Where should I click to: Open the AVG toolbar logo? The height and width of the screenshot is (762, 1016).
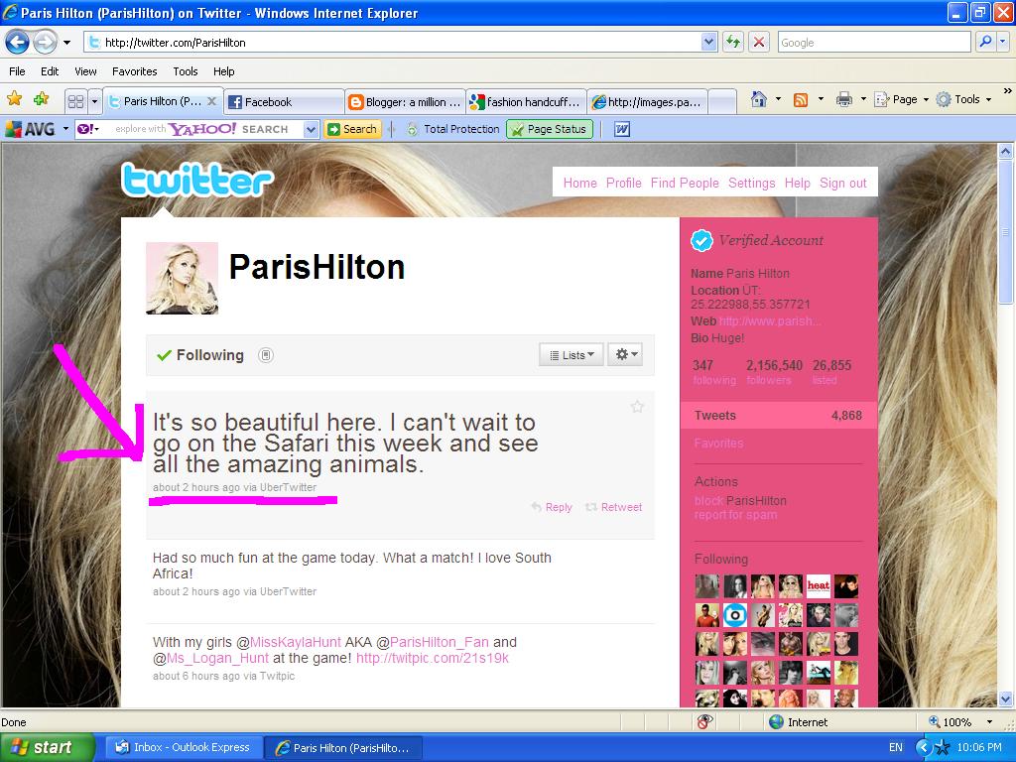[x=31, y=129]
